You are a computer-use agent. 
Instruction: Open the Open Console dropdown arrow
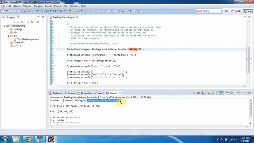click(x=242, y=93)
